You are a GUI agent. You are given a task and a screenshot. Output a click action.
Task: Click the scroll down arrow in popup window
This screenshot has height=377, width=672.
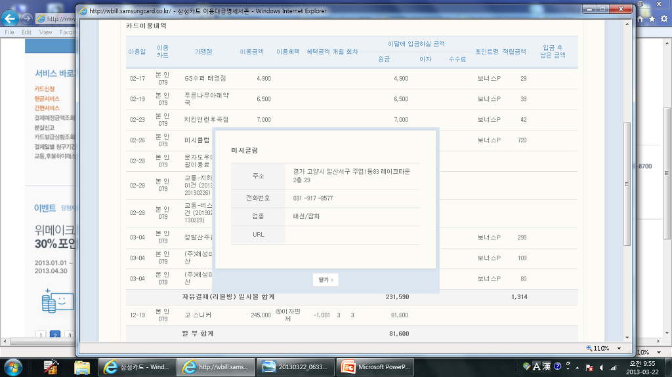627,338
